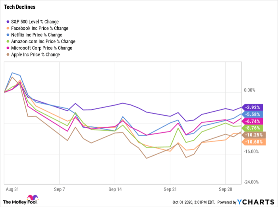The height and width of the screenshot is (207, 278).
Task: Click the pink Microsoft legend dot
Action: 8,48
